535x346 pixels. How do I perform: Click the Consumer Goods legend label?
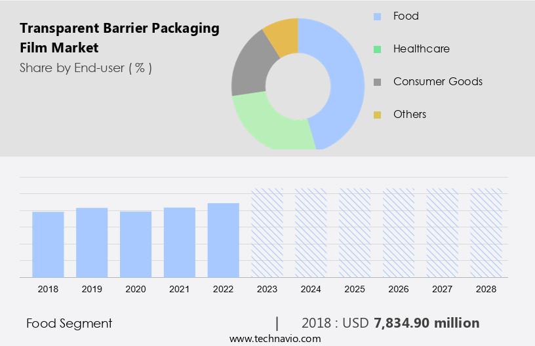point(437,82)
